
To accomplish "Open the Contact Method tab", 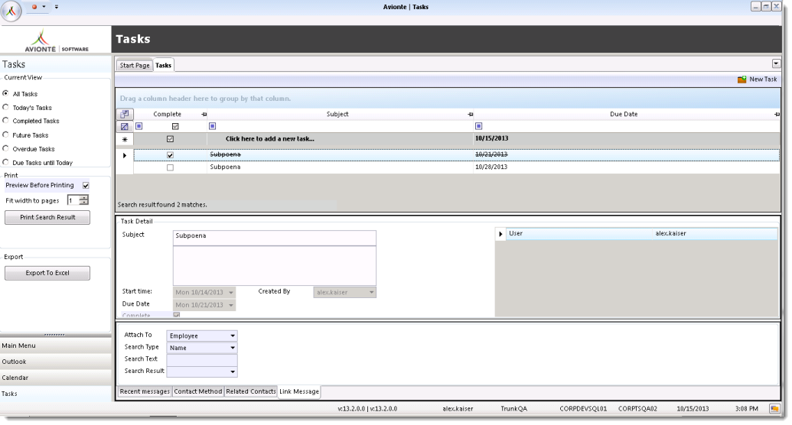I will coord(198,391).
